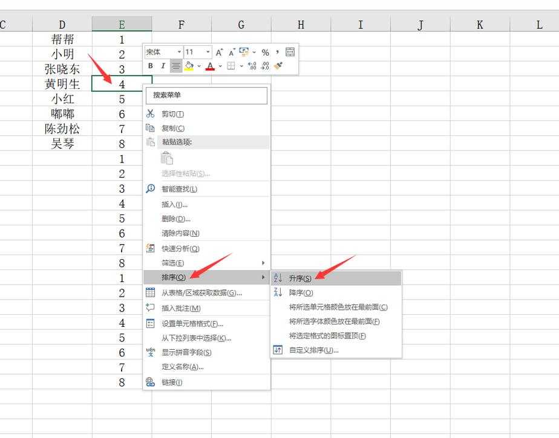
Task: Click the increase font size icon
Action: click(218, 52)
